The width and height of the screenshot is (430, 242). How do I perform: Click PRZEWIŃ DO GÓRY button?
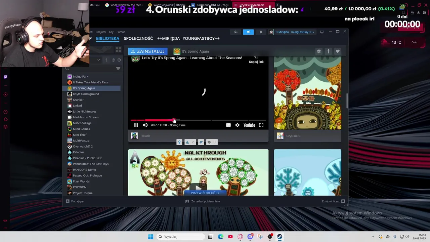[205, 193]
